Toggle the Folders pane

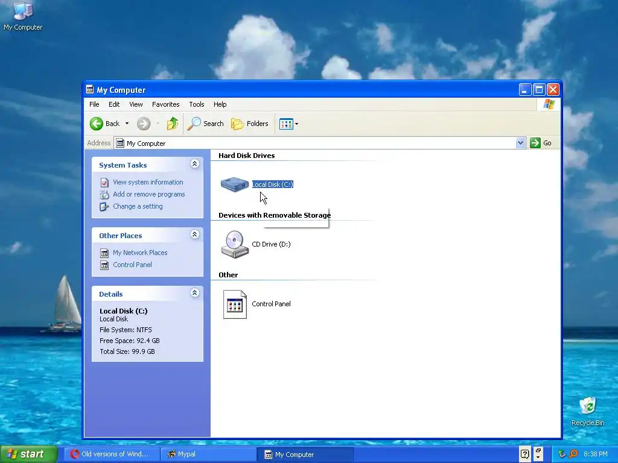click(x=250, y=124)
